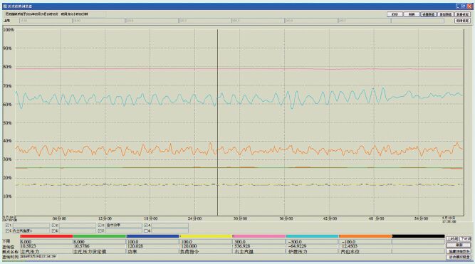Click the 主汽压力 point name field
This screenshot has height=264, width=475.
pyautogui.click(x=46, y=252)
